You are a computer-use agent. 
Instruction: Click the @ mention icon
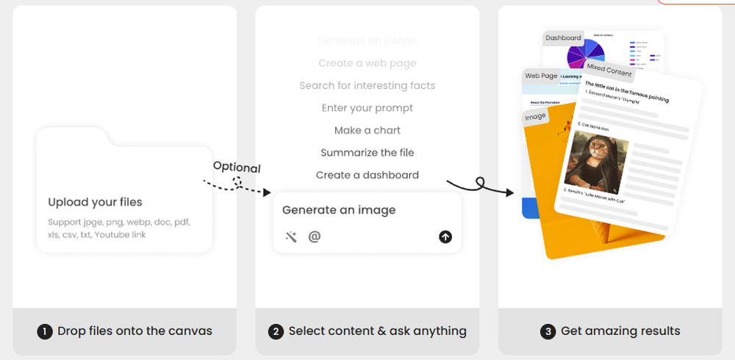tap(315, 237)
